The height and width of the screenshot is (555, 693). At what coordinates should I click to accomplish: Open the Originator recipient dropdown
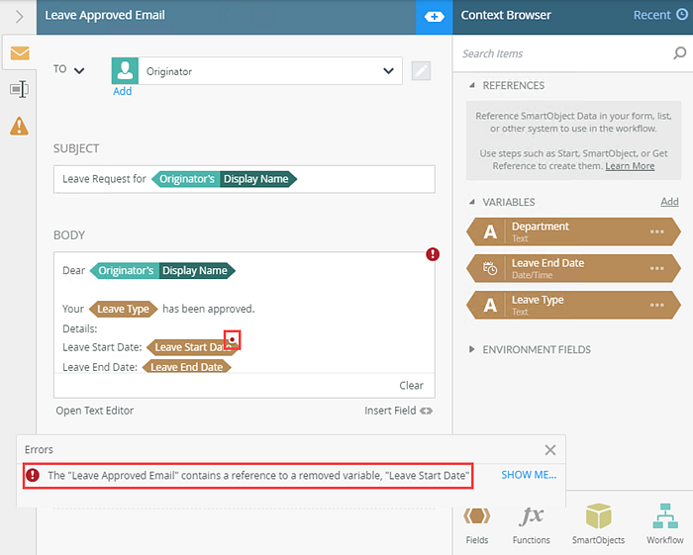[388, 70]
